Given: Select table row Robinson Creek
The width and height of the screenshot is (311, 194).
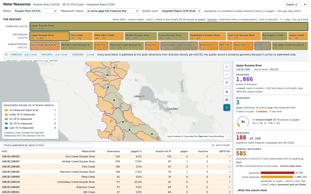Looking at the screenshot, I should pos(116,187).
